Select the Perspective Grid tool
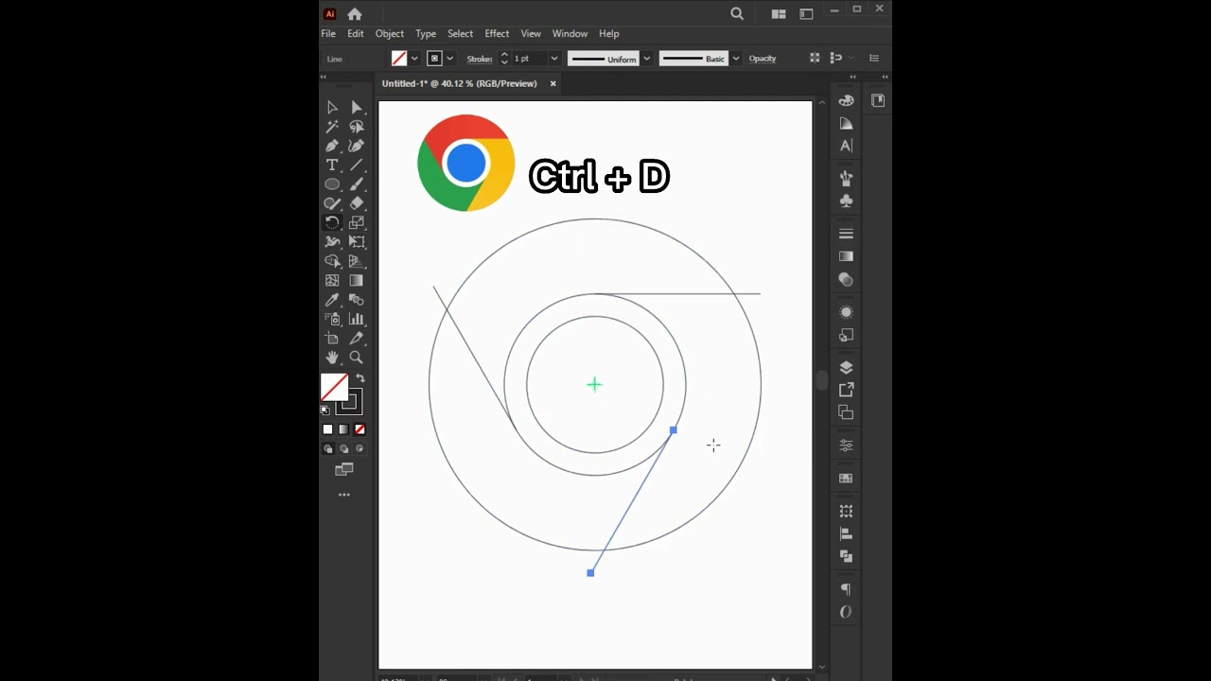1211x681 pixels. 357,261
